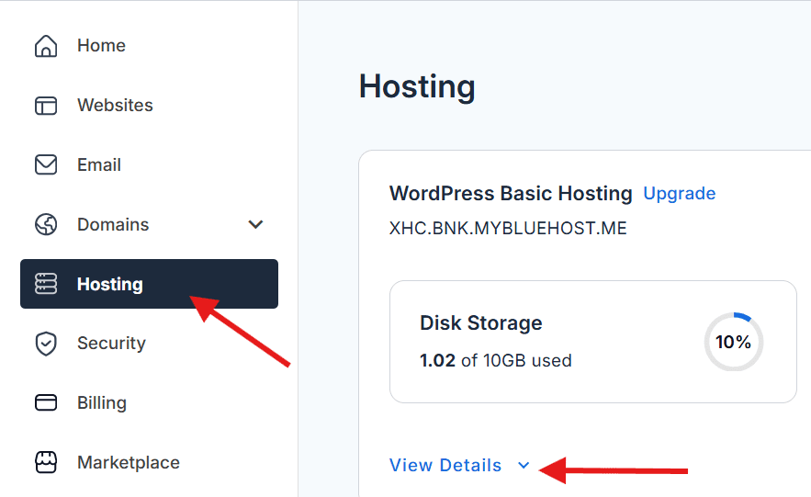Image resolution: width=811 pixels, height=497 pixels.
Task: Click the Security shield icon
Action: pyautogui.click(x=46, y=344)
